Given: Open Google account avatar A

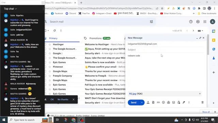Looking at the screenshot, I should (213, 22).
